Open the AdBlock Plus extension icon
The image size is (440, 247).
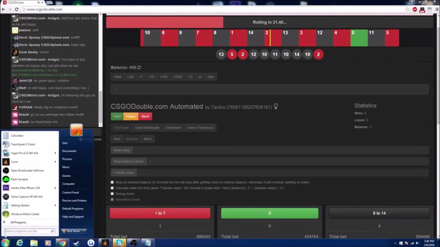point(415,9)
